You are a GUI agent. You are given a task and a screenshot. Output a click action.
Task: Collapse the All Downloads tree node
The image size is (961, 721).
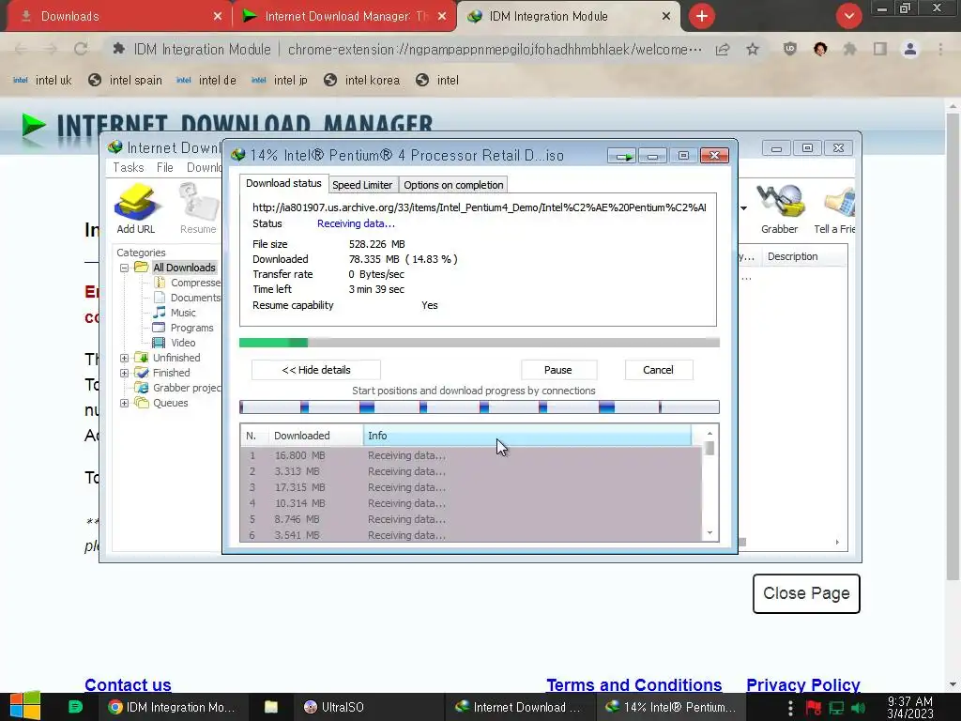click(125, 268)
